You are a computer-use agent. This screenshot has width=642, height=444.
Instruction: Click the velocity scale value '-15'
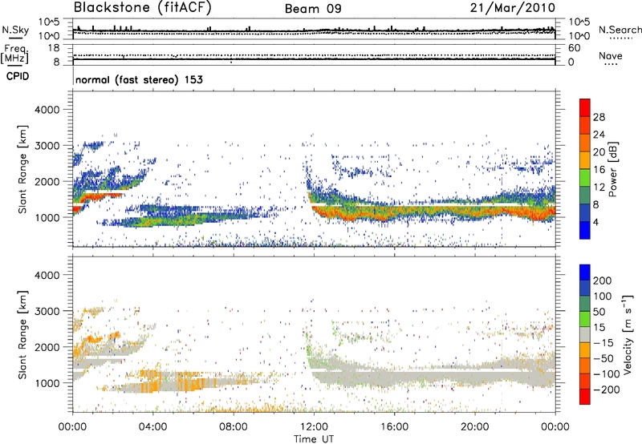coord(603,342)
